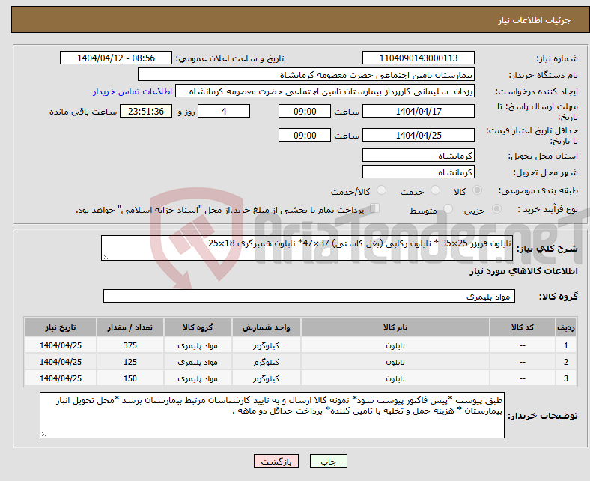Click the price validity time 09:00 field
Viewport: 590px width, 481px height.
tap(305, 135)
